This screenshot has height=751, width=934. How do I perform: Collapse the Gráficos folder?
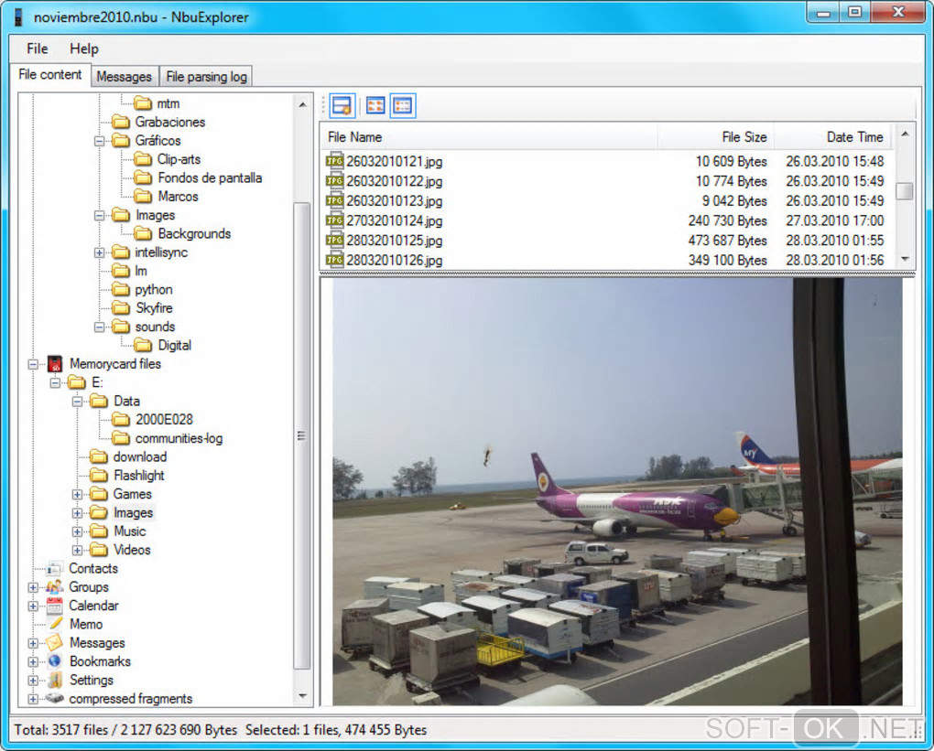click(100, 141)
